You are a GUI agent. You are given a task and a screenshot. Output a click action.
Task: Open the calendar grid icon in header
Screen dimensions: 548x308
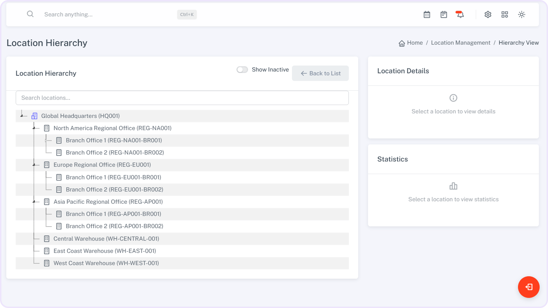(427, 15)
